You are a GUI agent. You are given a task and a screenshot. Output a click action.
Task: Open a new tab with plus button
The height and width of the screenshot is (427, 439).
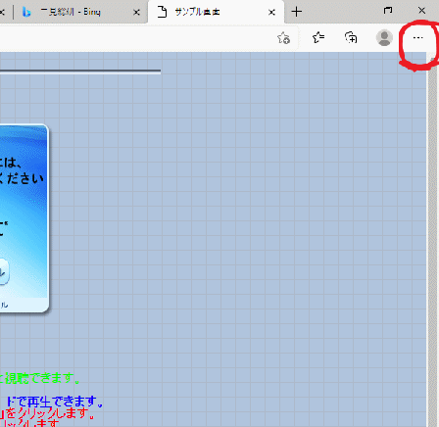pyautogui.click(x=297, y=12)
